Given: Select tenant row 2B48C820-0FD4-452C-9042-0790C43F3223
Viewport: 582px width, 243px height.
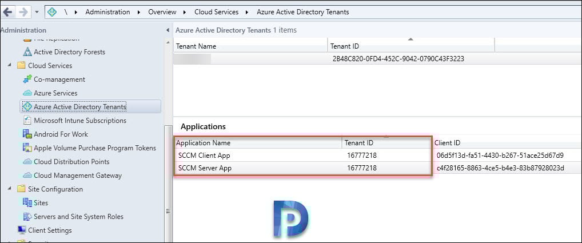Looking at the screenshot, I should 377,59.
